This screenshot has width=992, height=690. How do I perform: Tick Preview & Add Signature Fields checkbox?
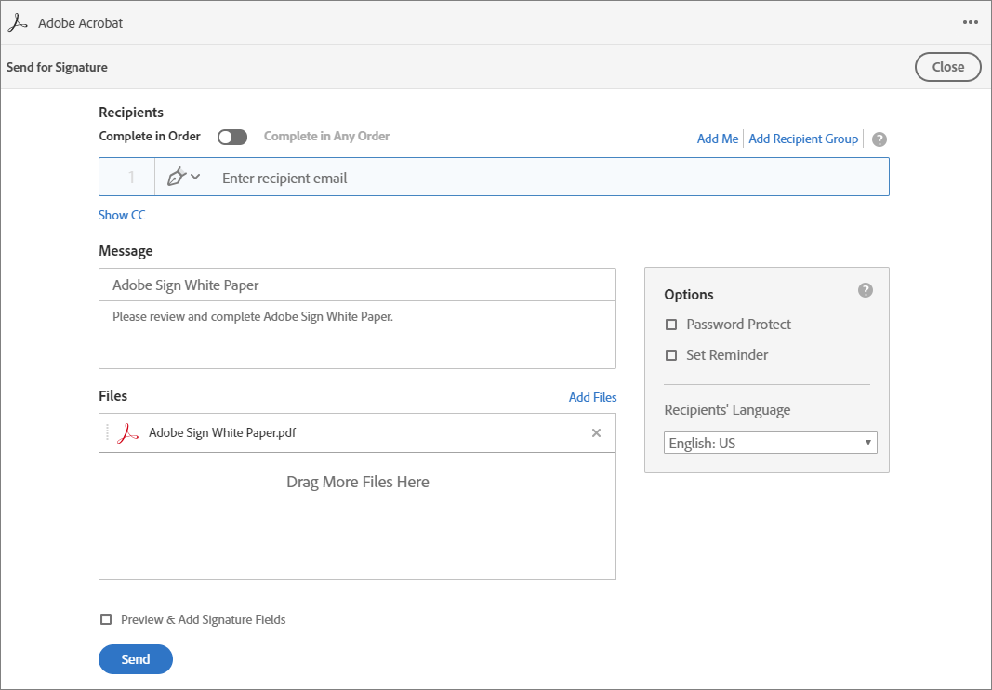(106, 619)
